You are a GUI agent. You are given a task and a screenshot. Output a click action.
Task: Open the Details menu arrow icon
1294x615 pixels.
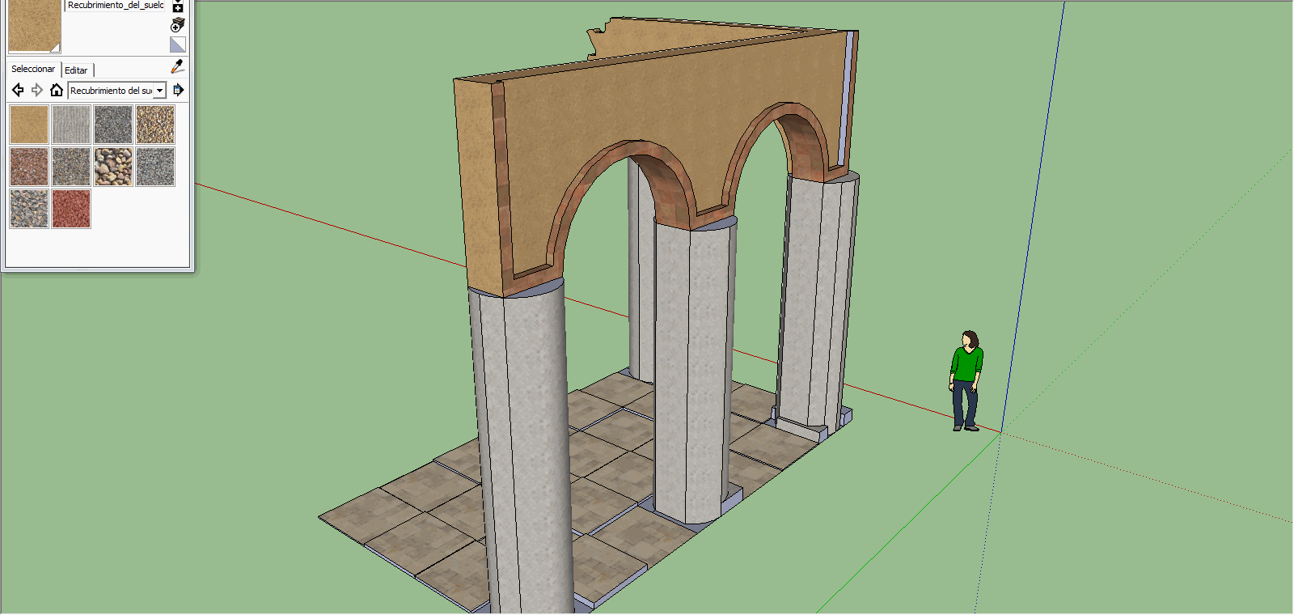pyautogui.click(x=179, y=90)
